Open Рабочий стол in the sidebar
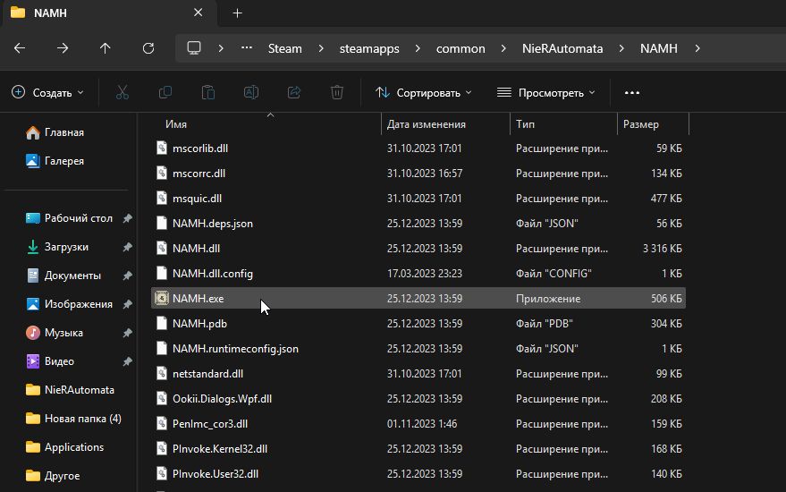This screenshot has height=492, width=786. click(69, 218)
